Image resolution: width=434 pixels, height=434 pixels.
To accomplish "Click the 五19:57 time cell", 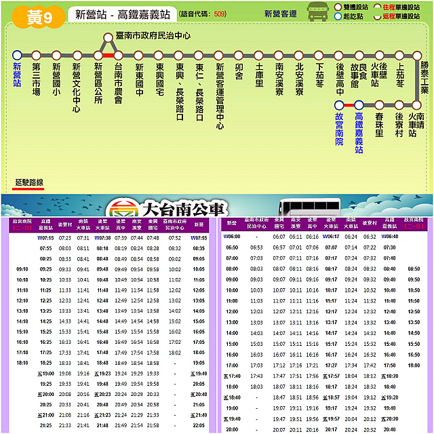I will 331,419.
